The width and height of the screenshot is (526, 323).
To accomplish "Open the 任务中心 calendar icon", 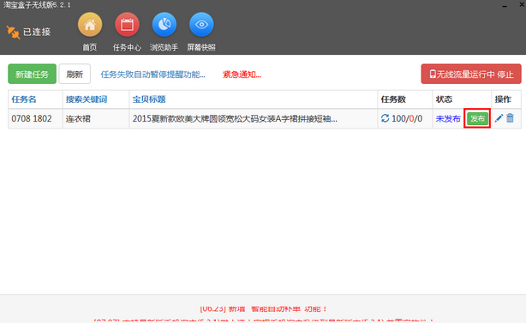I will point(127,25).
